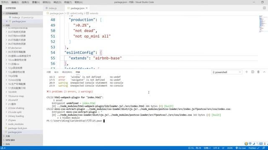Open index.js in the open editors list

coord(22,17)
